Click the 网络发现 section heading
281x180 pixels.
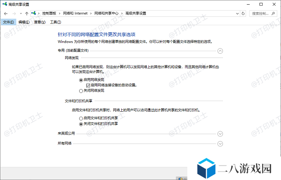pyautogui.click(x=72, y=58)
